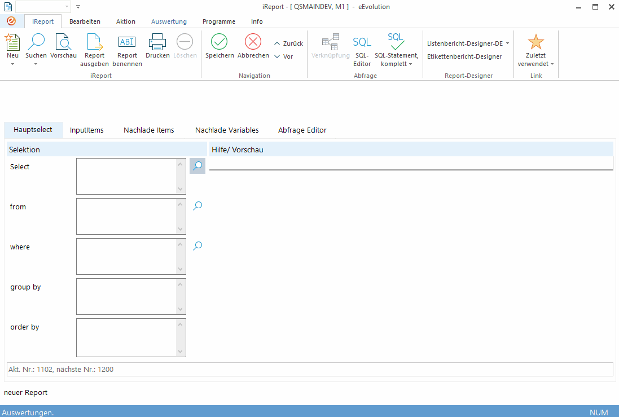
Task: Switch to the Abfrage Editor tab
Action: pyautogui.click(x=302, y=130)
